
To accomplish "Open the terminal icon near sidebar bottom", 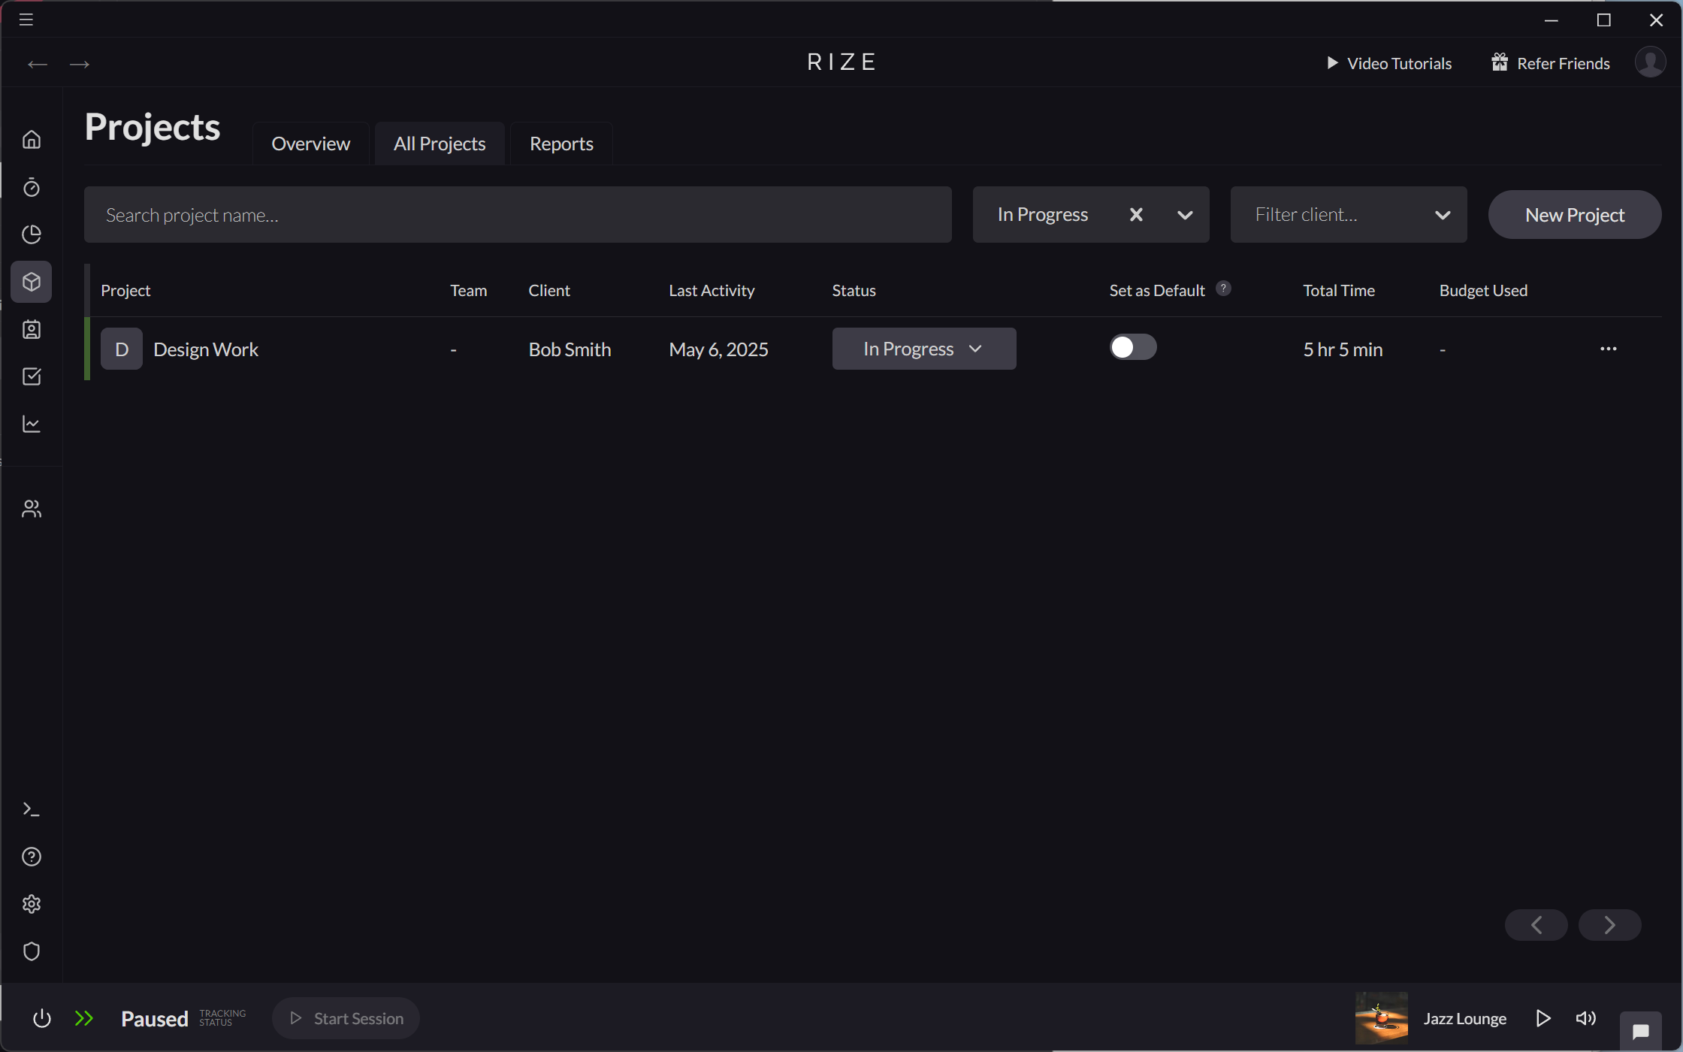I will (x=32, y=809).
